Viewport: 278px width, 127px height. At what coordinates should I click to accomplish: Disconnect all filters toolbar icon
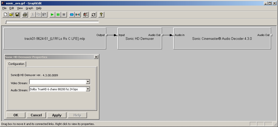(x=78, y=14)
